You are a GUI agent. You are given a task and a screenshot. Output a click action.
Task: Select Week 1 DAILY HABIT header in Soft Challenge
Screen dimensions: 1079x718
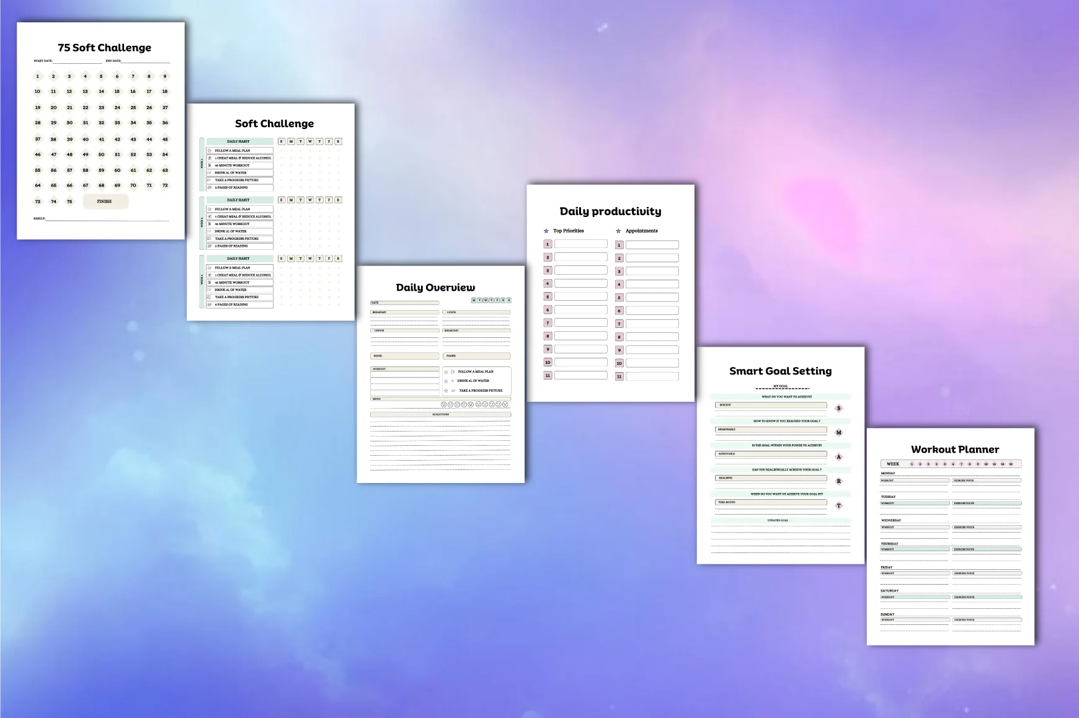coord(239,141)
